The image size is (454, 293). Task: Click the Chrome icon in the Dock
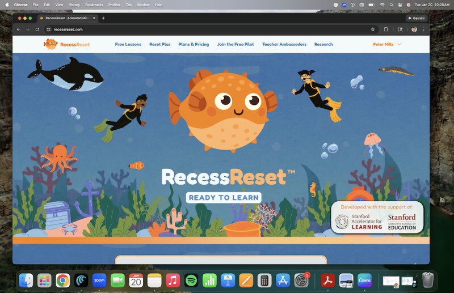[62, 281]
